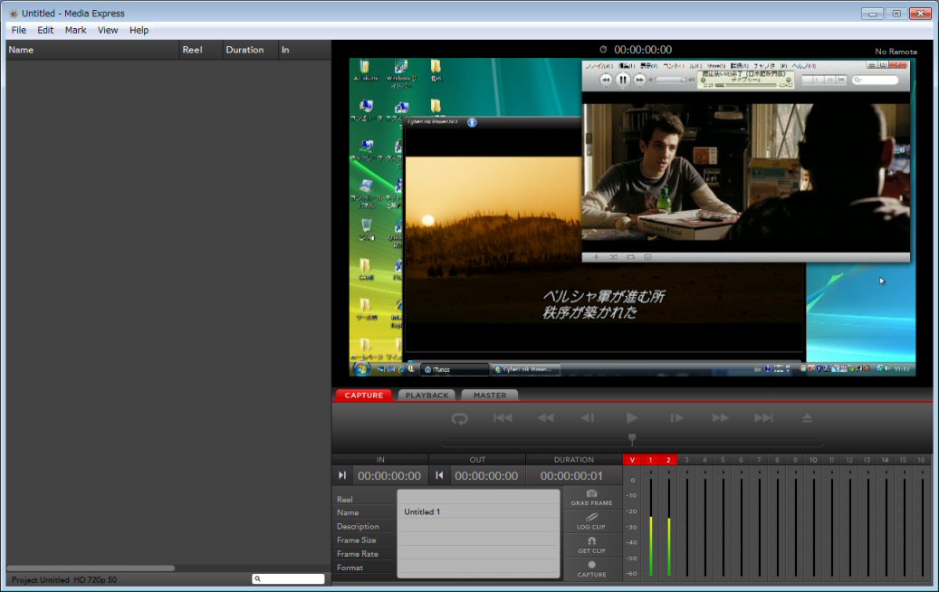Mark the Out point icon
Viewport: 939px width, 592px height.
439,475
